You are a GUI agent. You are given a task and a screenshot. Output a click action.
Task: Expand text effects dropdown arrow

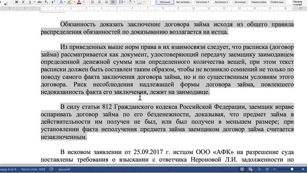click(x=65, y=2)
